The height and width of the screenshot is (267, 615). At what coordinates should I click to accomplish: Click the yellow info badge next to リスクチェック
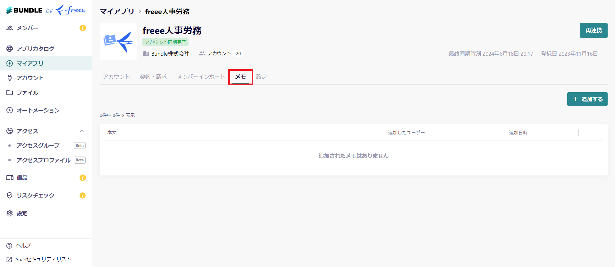tap(83, 195)
